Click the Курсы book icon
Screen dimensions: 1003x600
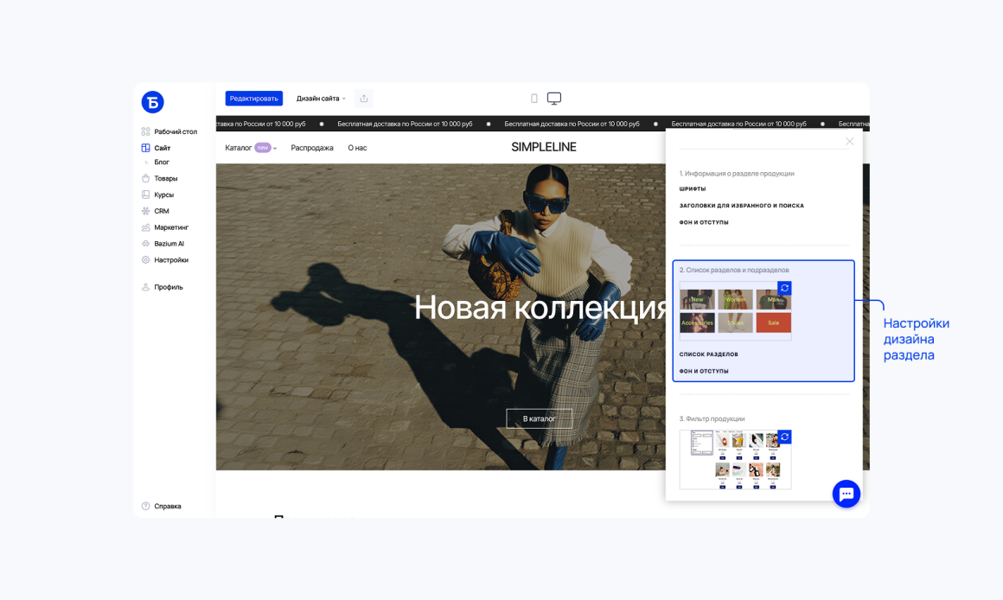[x=146, y=195]
